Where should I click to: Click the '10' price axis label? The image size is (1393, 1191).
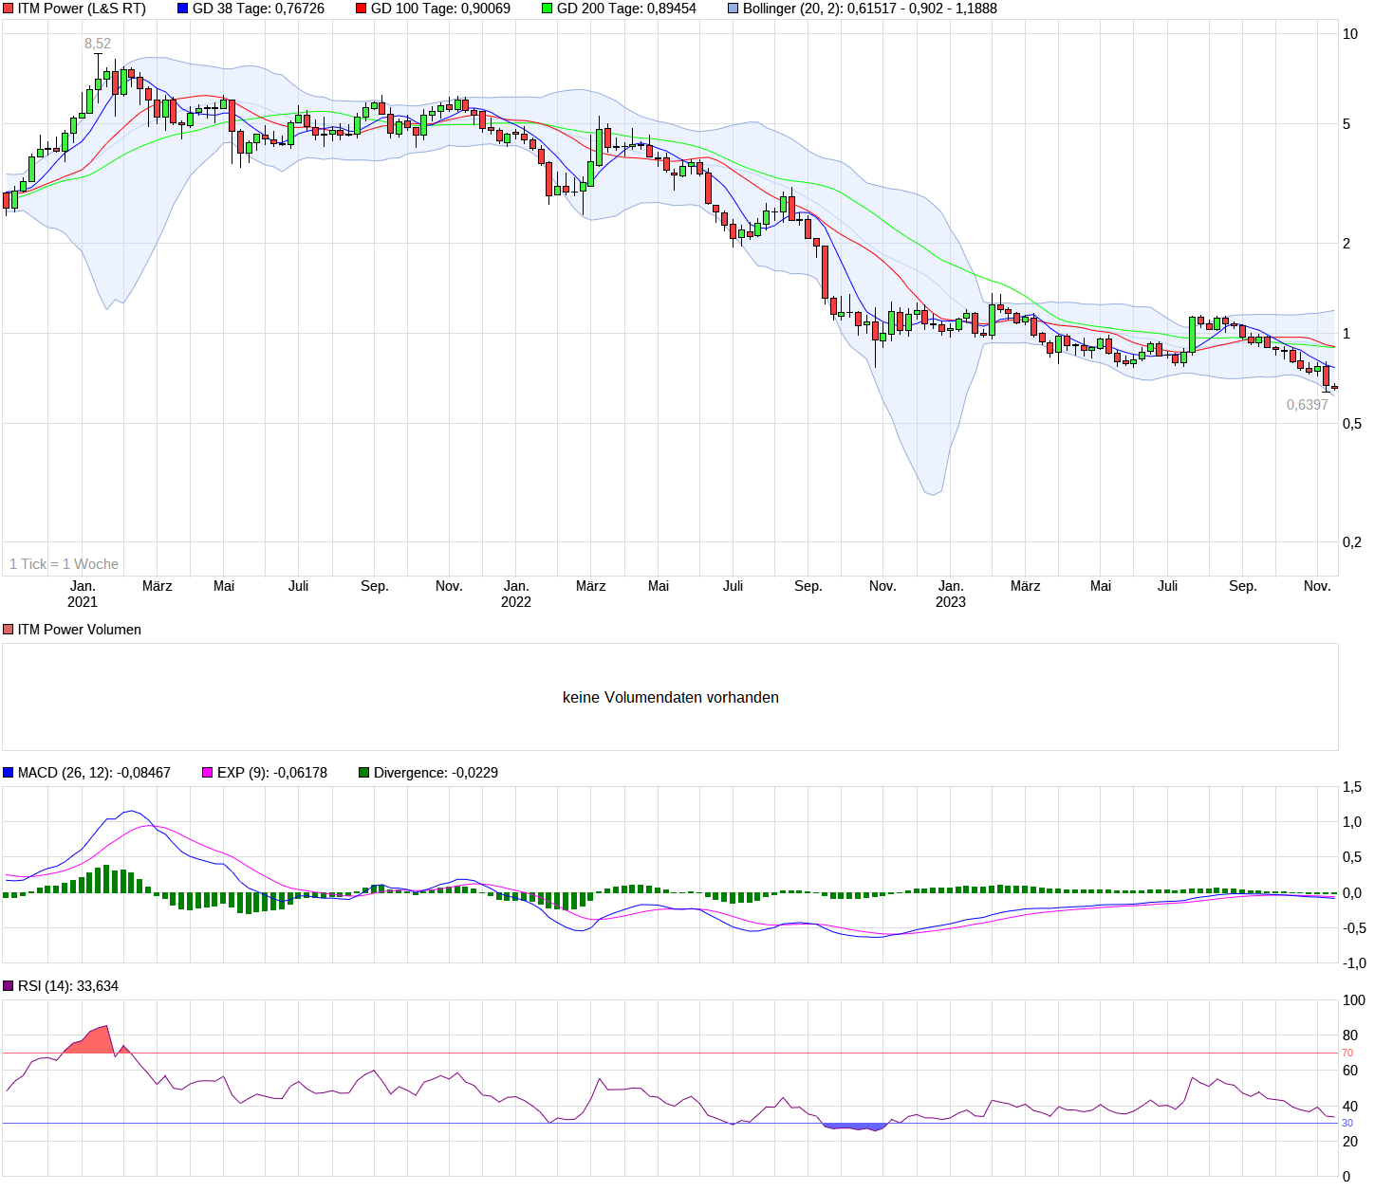pyautogui.click(x=1350, y=34)
